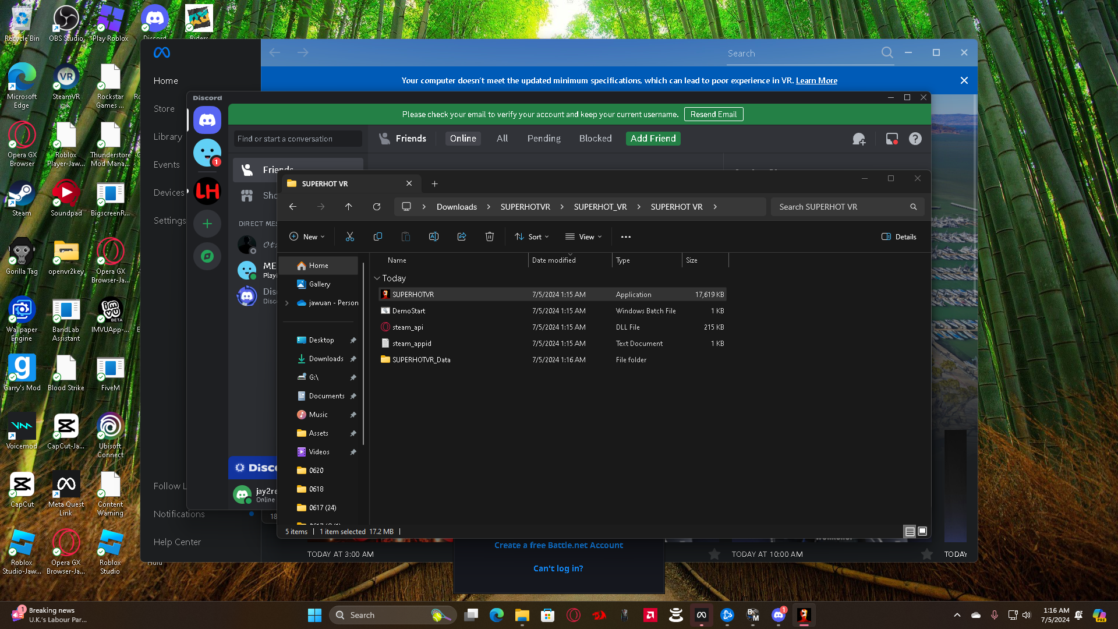Switch to the Blocked tab in Discord
The width and height of the screenshot is (1118, 629).
point(595,139)
